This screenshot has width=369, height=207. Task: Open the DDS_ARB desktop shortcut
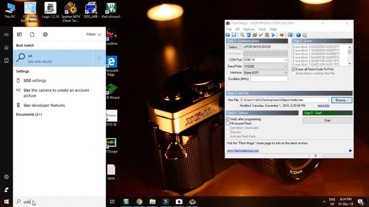tap(91, 10)
